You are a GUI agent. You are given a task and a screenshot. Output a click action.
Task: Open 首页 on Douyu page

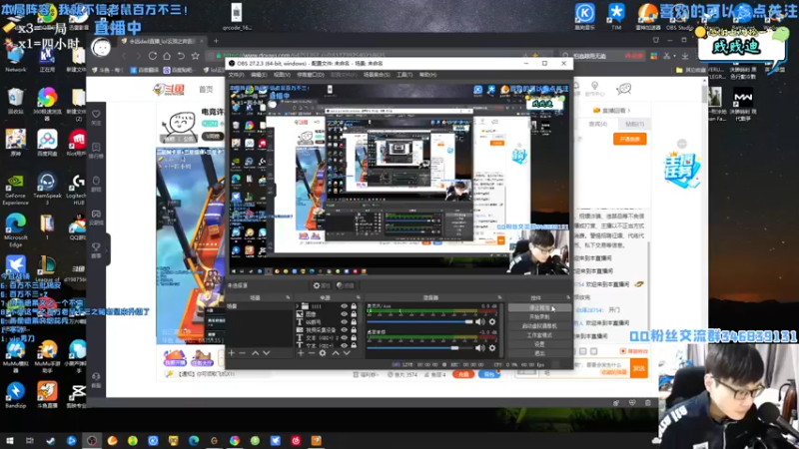tap(206, 89)
